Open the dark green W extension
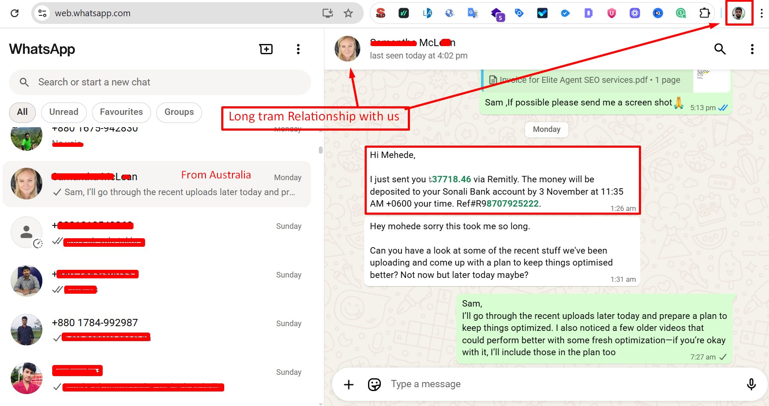The height and width of the screenshot is (406, 769). (404, 13)
